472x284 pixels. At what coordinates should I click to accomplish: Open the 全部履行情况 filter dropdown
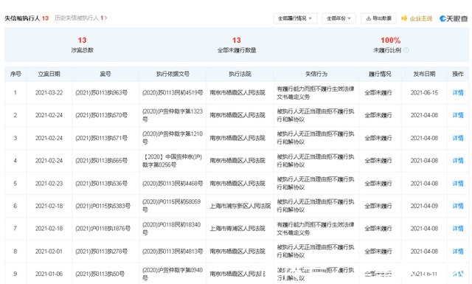[x=295, y=18]
